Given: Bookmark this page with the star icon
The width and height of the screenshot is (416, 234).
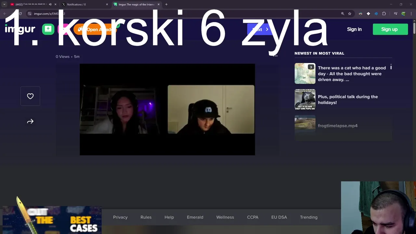Looking at the screenshot, I should click(x=350, y=14).
